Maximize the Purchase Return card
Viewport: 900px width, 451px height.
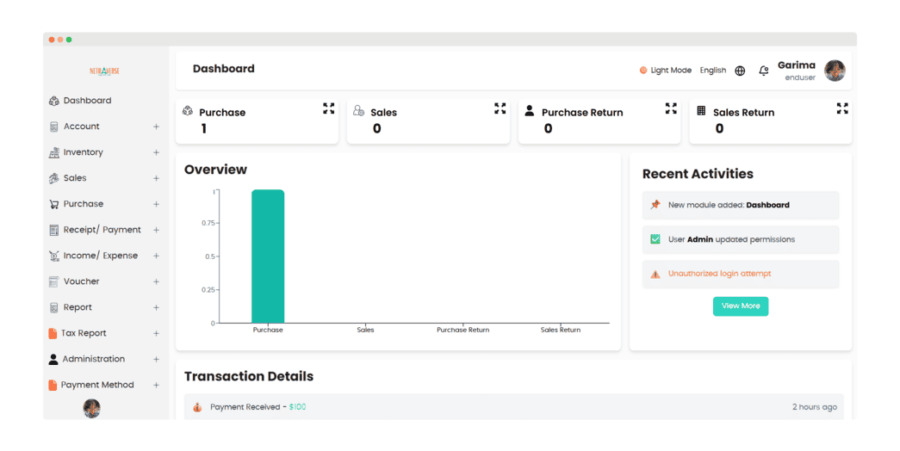point(671,108)
